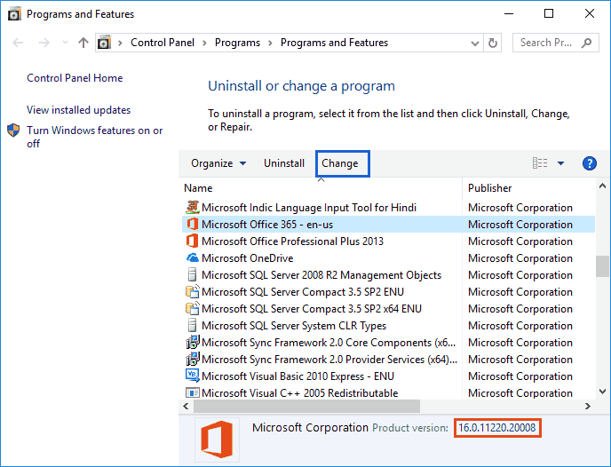611x467 pixels.
Task: Open the Organize dropdown menu
Action: click(x=218, y=163)
